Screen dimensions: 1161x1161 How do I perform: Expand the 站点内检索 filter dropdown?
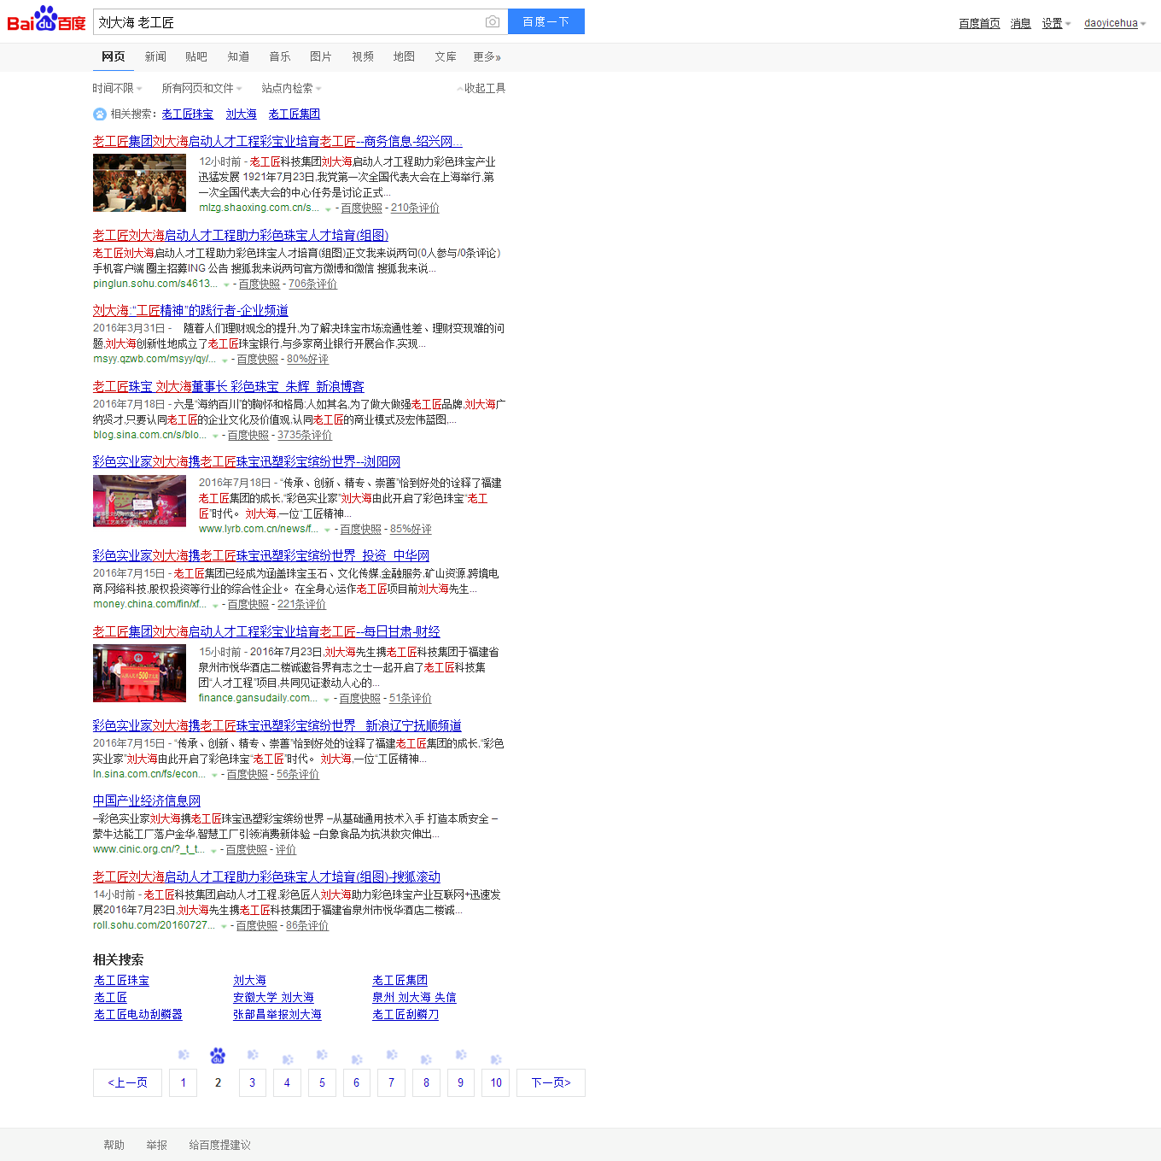click(x=291, y=88)
